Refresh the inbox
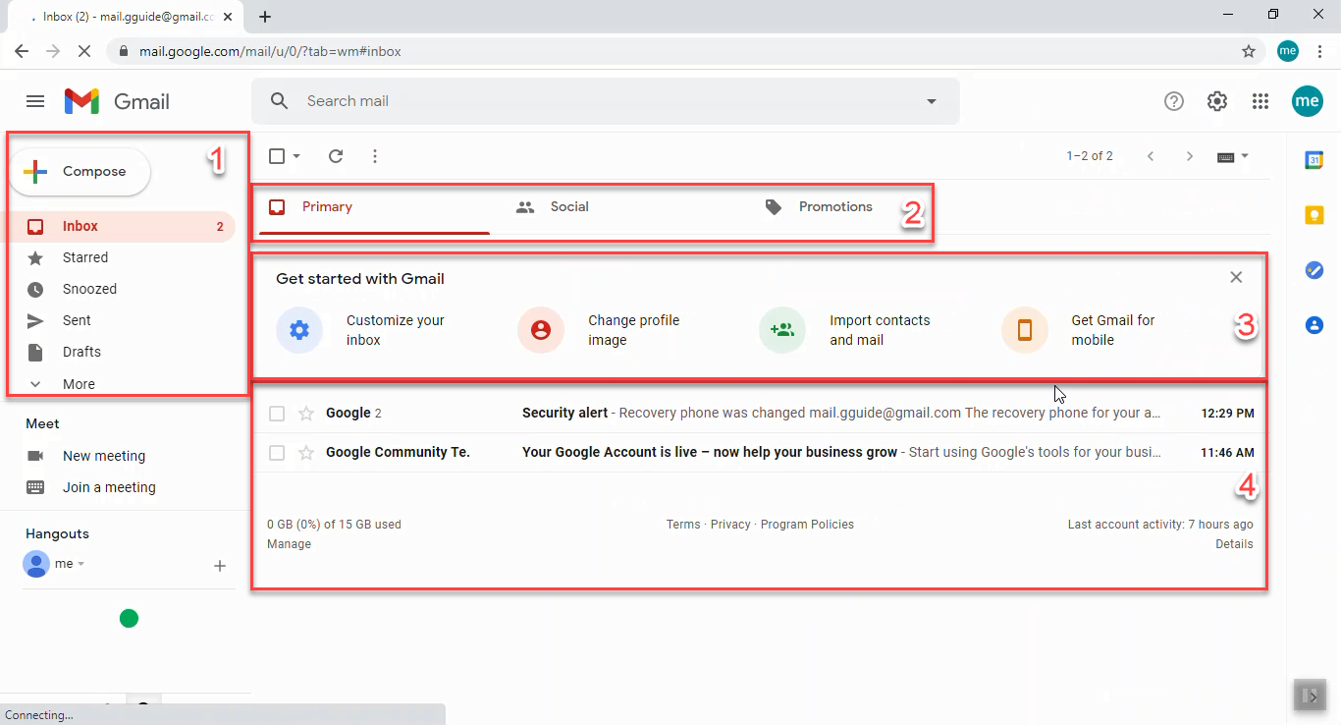This screenshot has width=1341, height=725. click(x=336, y=156)
